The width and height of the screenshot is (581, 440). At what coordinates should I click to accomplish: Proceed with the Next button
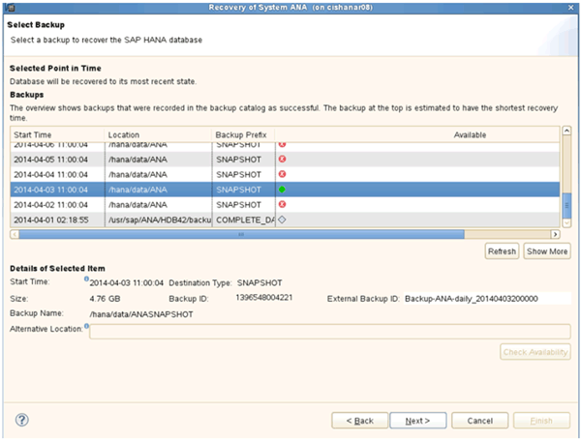417,421
